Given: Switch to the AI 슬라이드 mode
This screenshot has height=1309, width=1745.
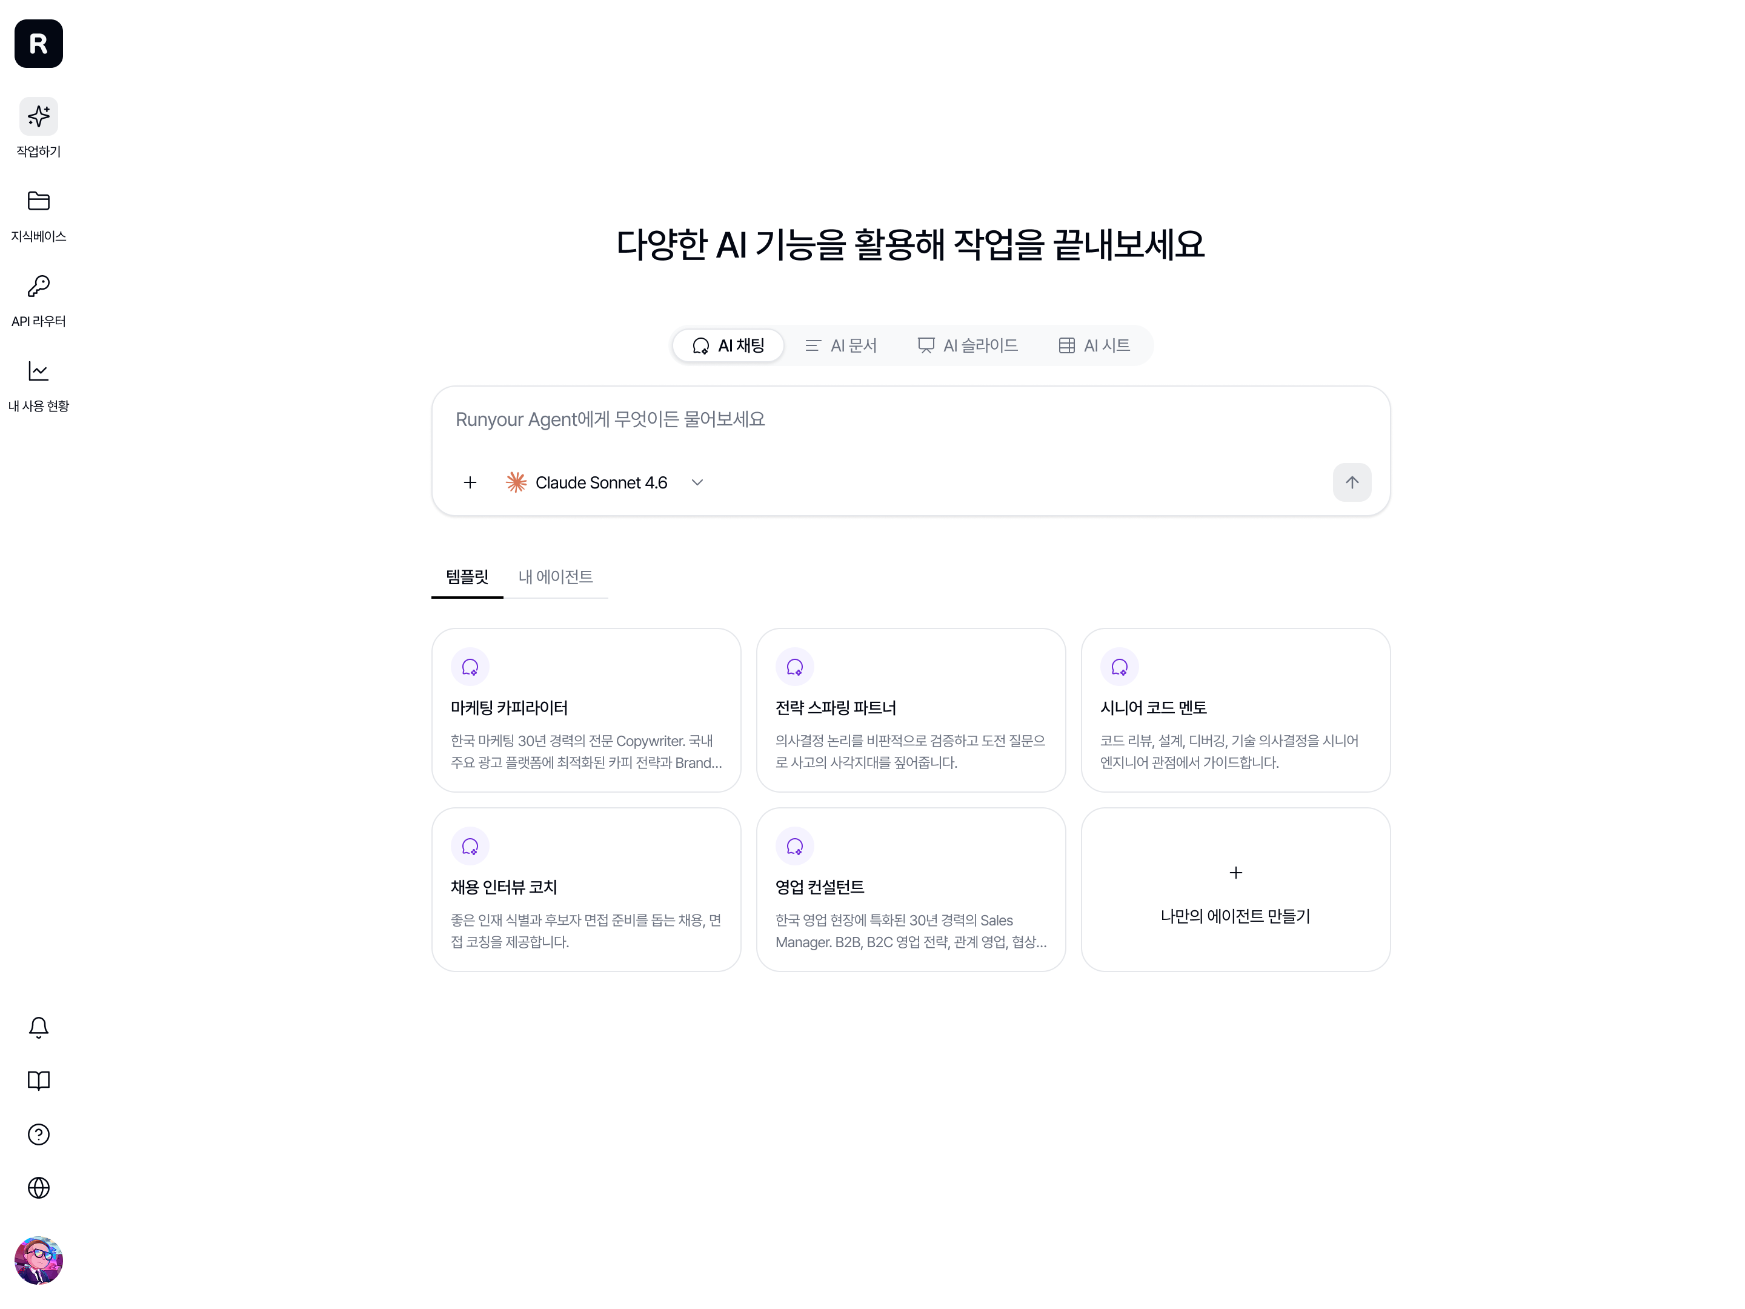Looking at the screenshot, I should click(968, 345).
